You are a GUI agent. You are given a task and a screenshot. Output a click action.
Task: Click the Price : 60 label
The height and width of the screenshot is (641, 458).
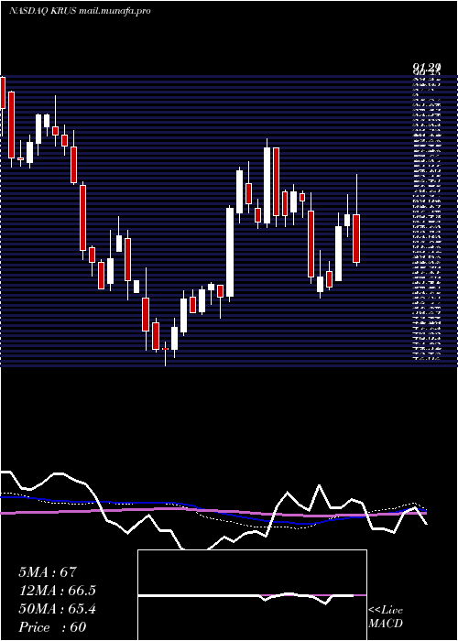(x=52, y=627)
